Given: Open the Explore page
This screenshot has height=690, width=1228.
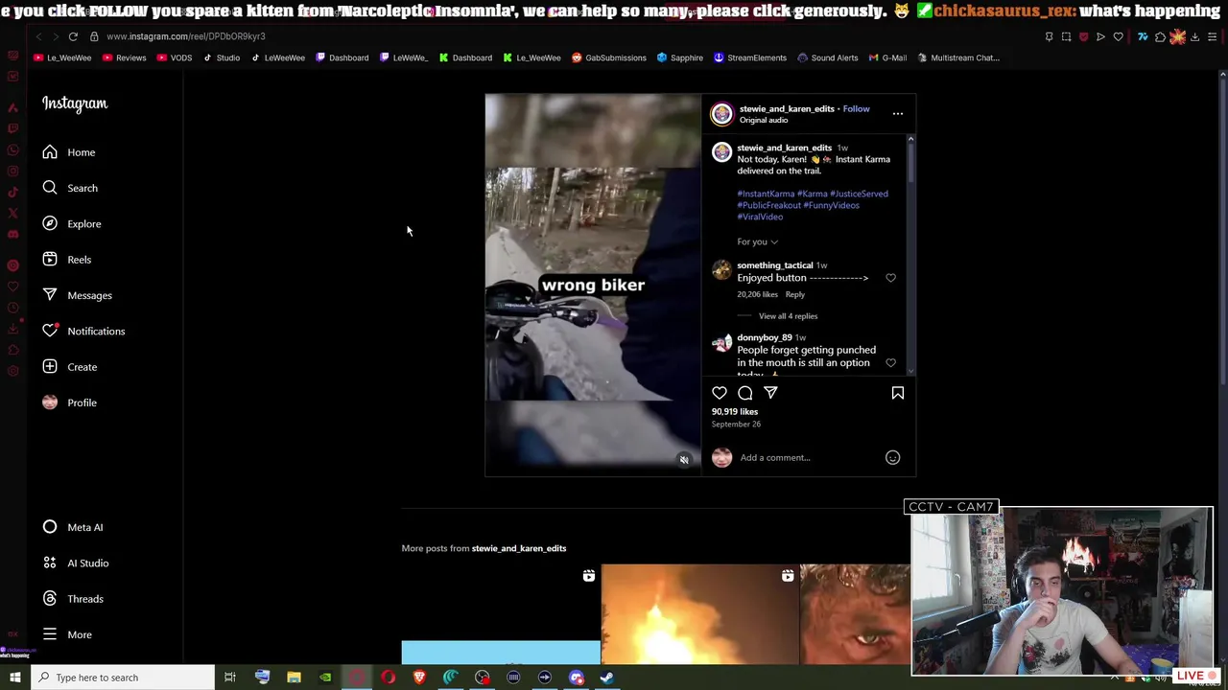Looking at the screenshot, I should (72, 223).
